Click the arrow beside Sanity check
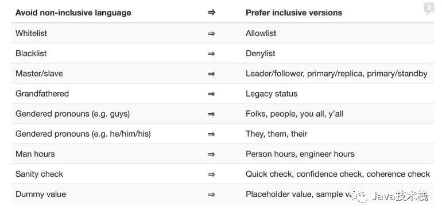442x215 pixels. tap(211, 174)
